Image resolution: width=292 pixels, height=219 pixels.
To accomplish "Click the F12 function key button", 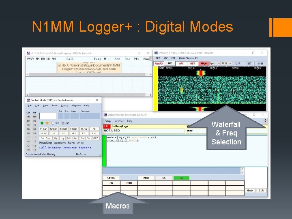I will click(x=94, y=133).
